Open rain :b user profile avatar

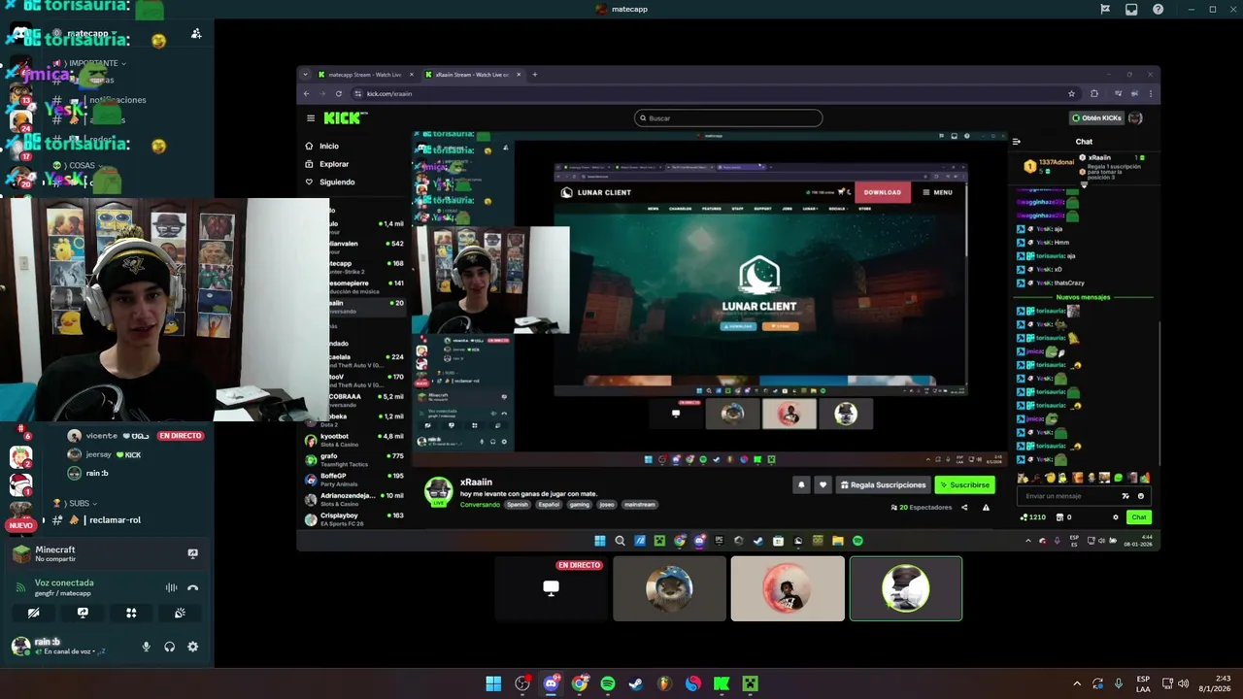coord(20,646)
